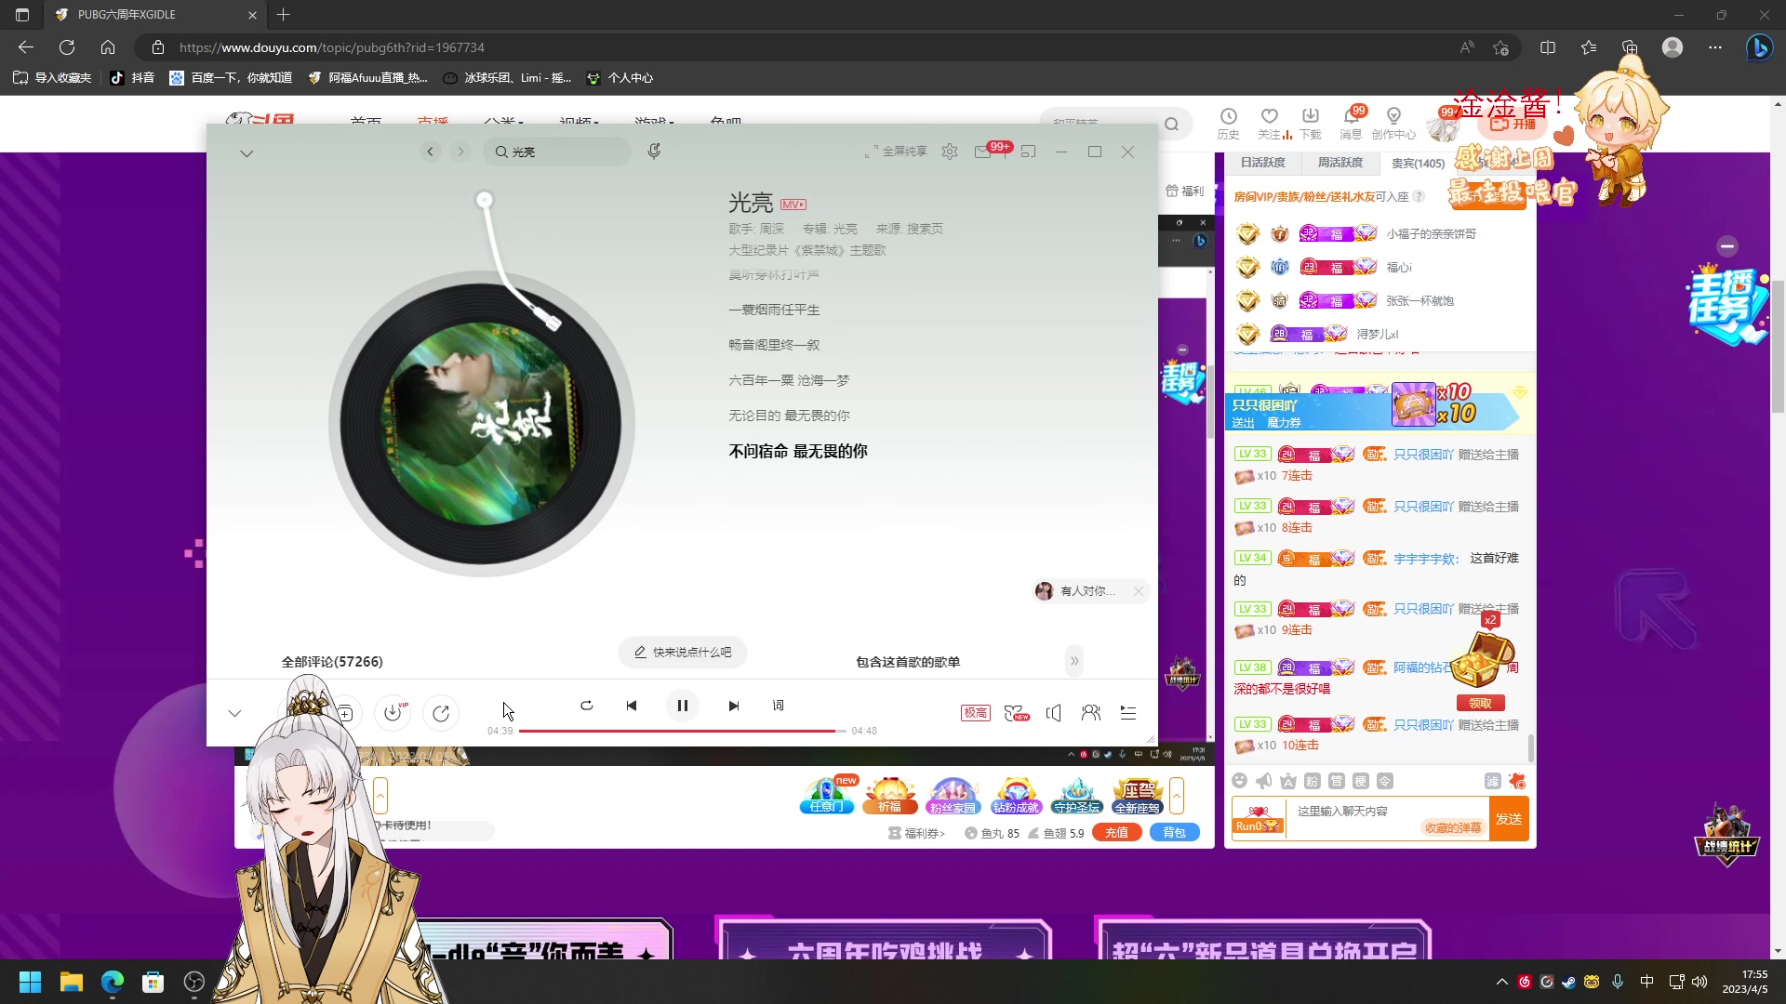Open the 全部评论(57266) comments section
The width and height of the screenshot is (1786, 1004).
[x=332, y=662]
